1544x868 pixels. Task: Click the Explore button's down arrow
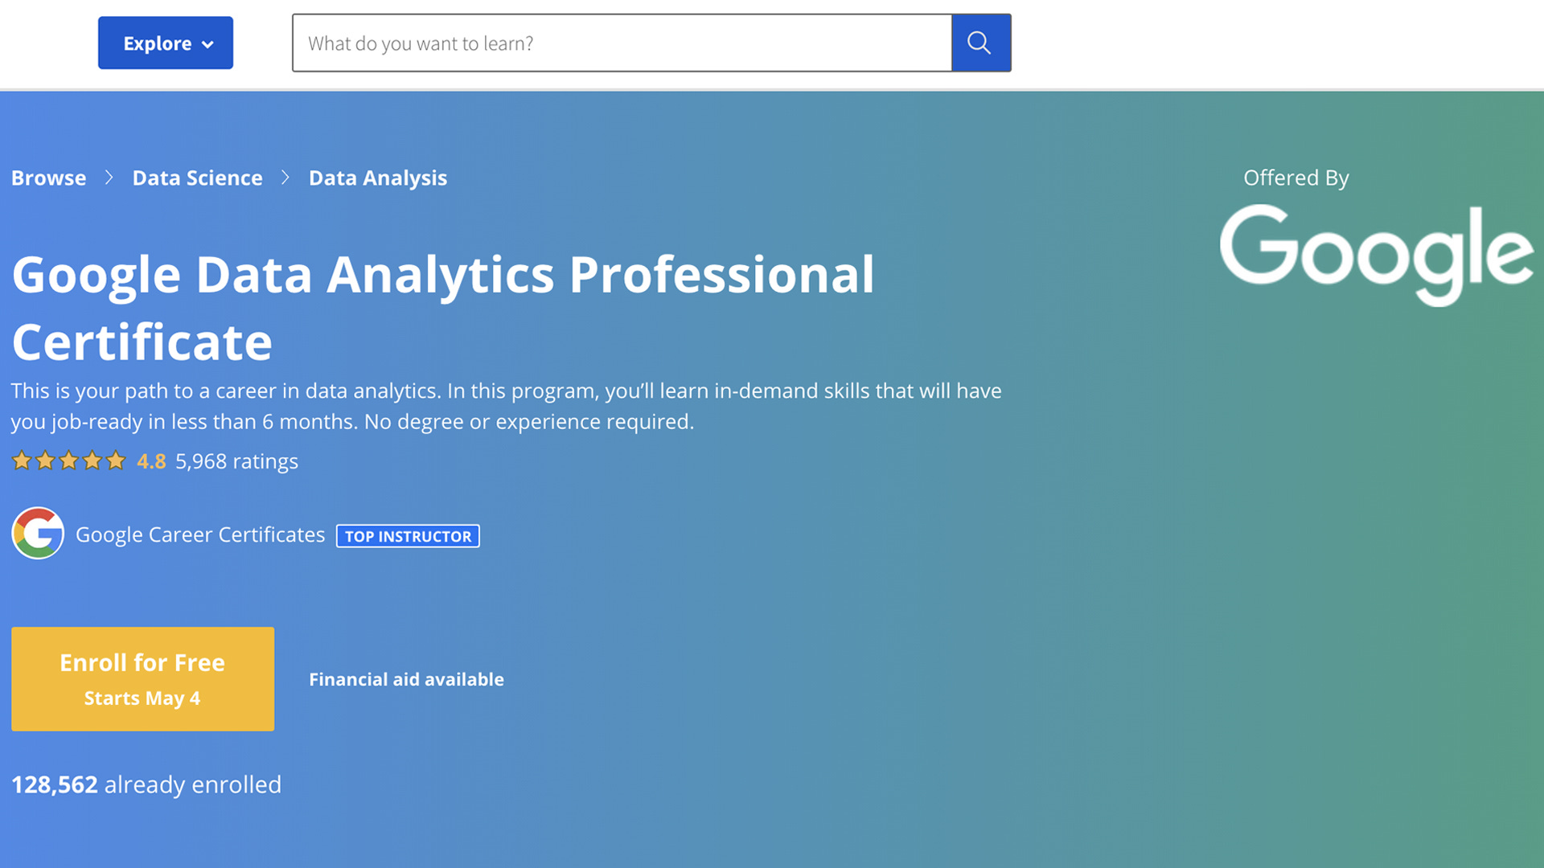click(208, 45)
